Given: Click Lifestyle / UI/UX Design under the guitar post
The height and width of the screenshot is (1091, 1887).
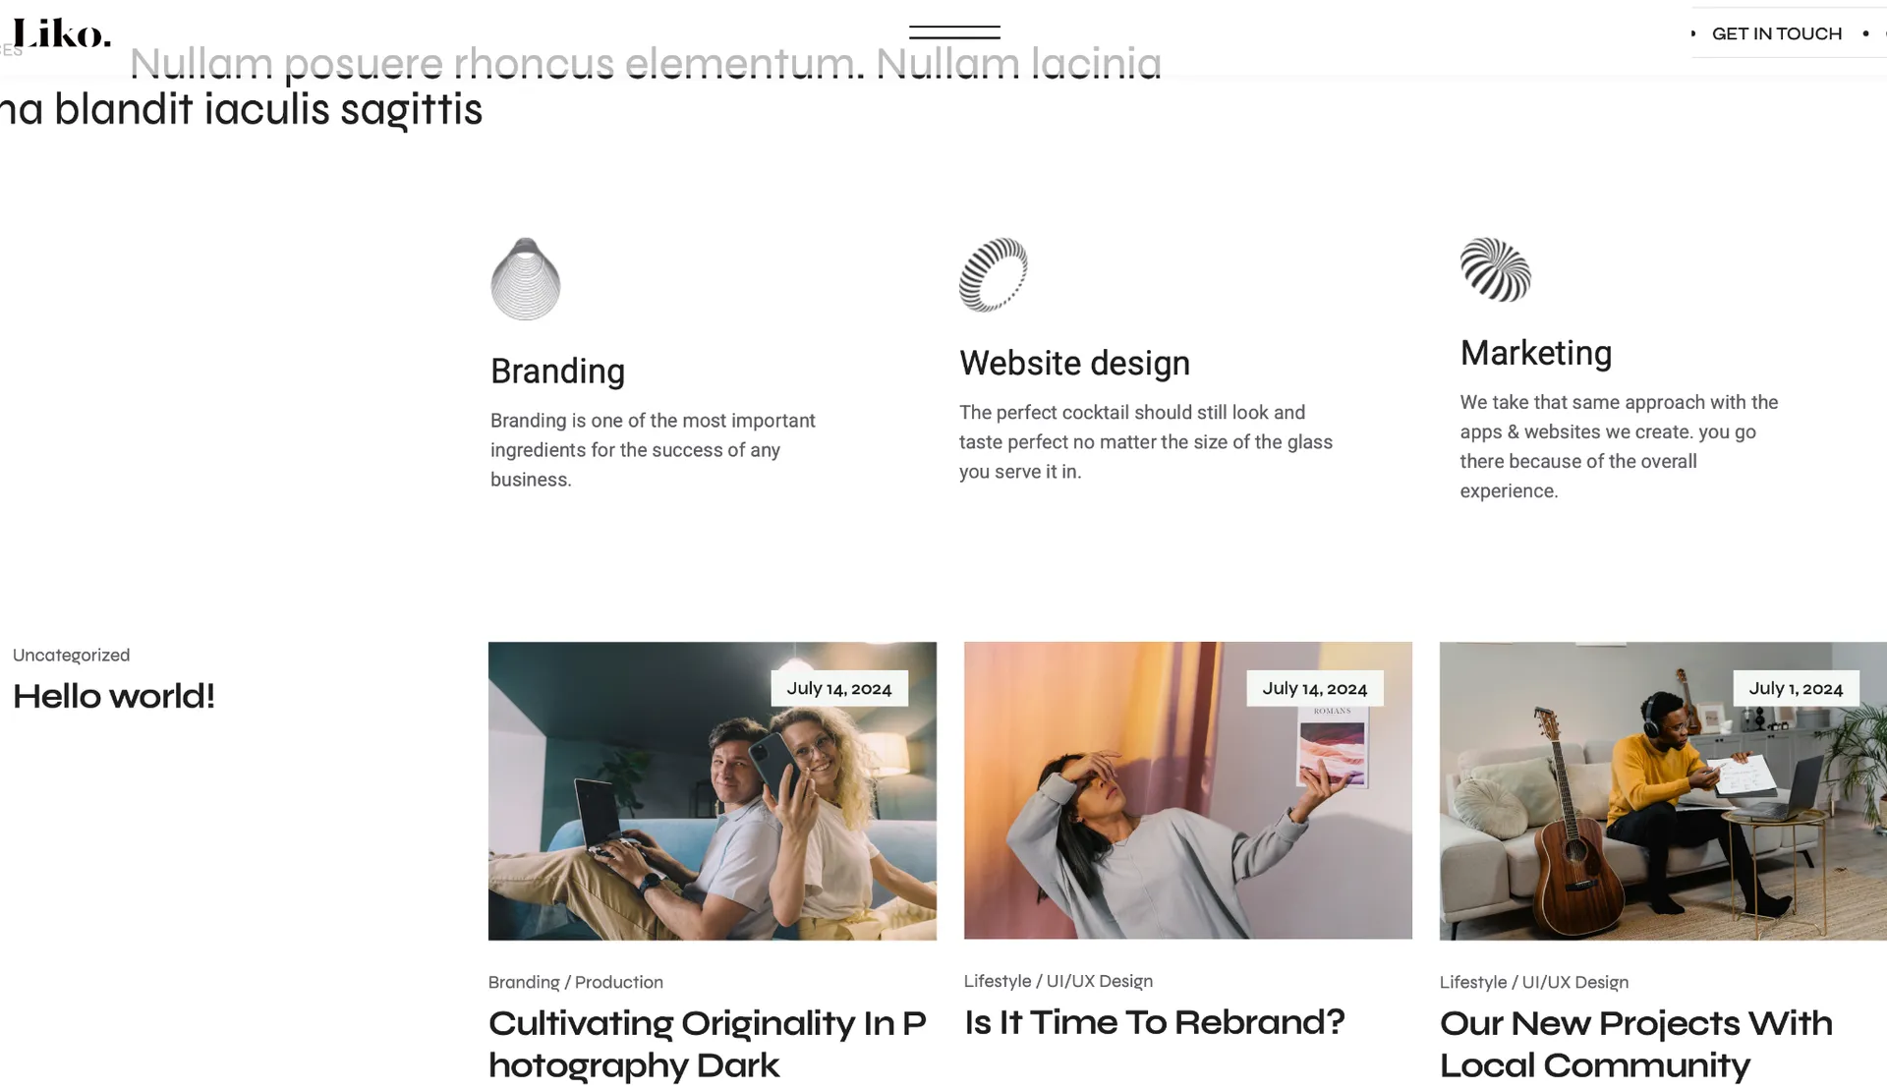Looking at the screenshot, I should tap(1533, 982).
